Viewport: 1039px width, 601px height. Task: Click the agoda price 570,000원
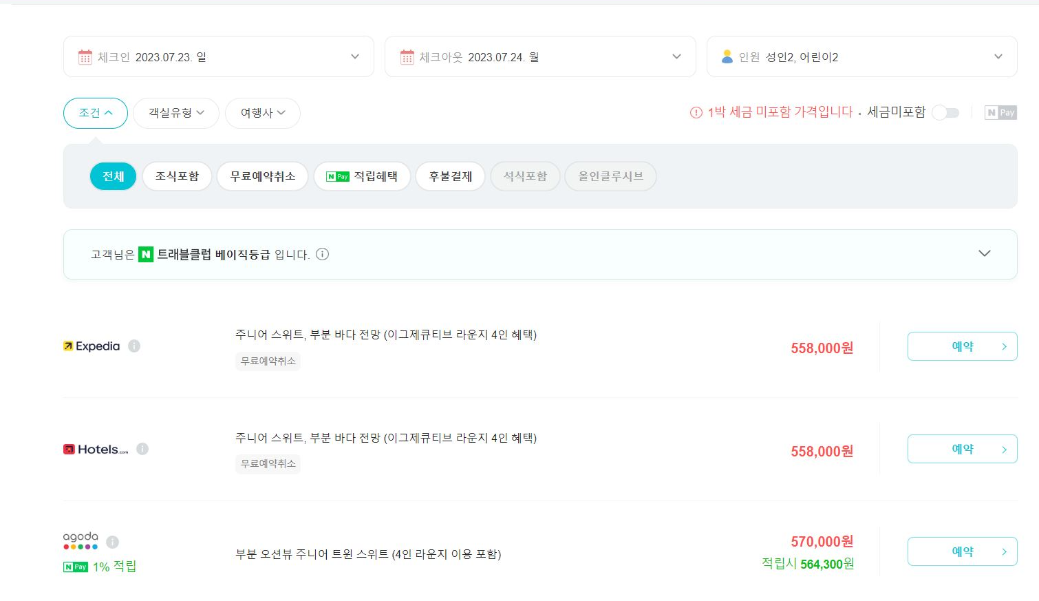pyautogui.click(x=822, y=542)
